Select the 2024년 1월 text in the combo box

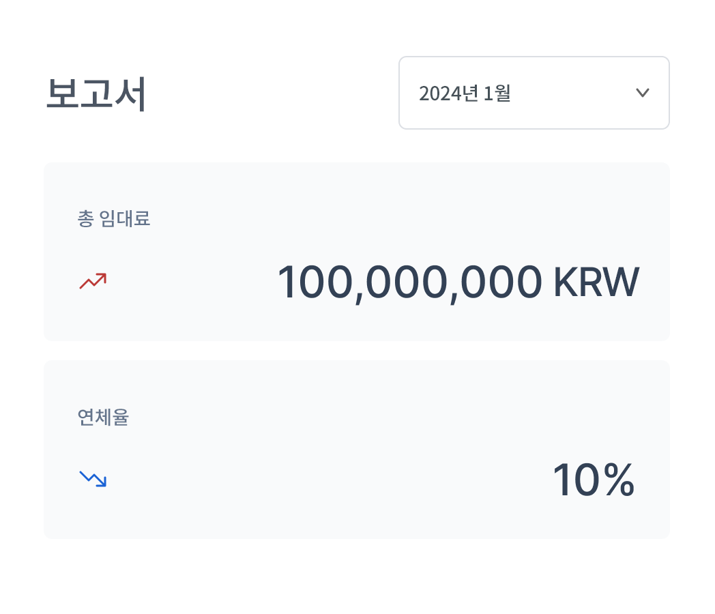(465, 93)
